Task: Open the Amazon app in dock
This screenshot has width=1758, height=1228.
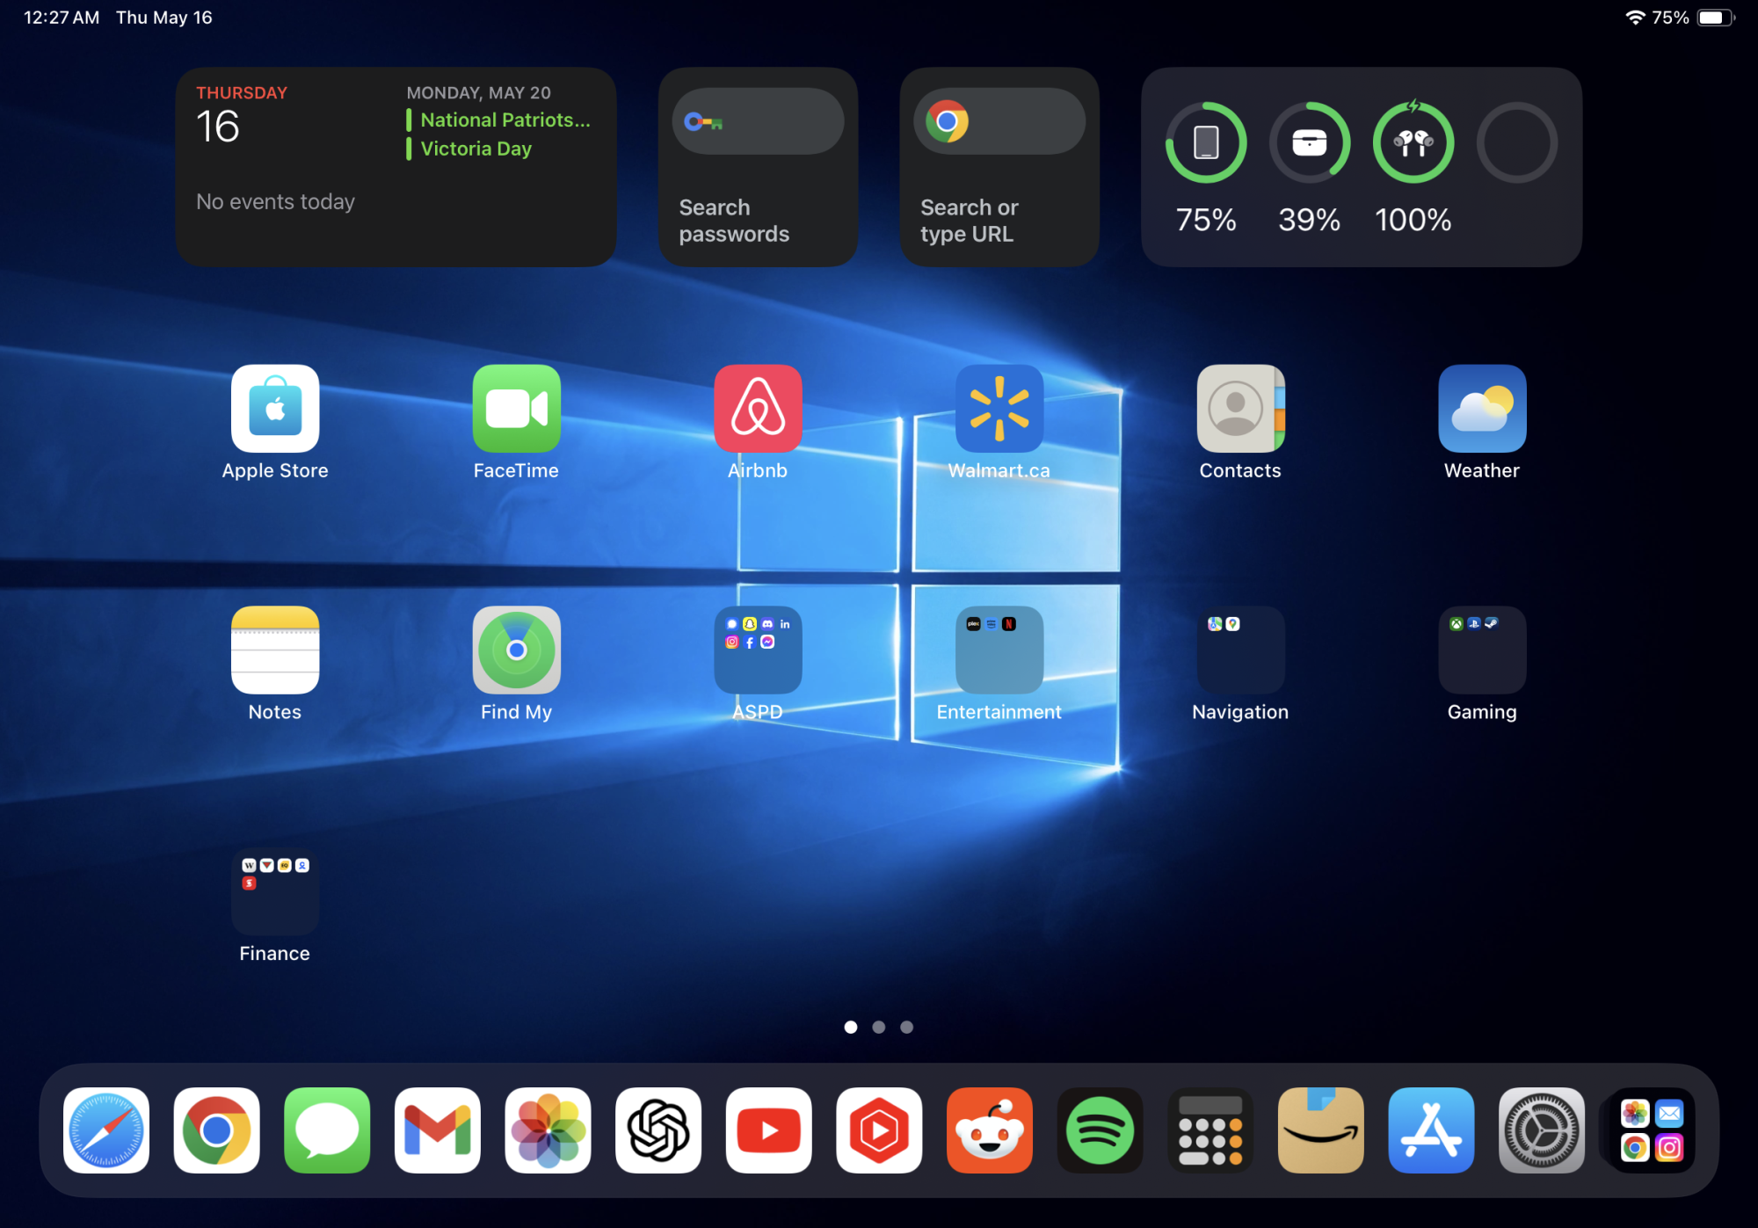Action: pos(1320,1130)
